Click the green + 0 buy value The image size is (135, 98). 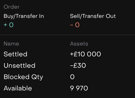coord(9,25)
